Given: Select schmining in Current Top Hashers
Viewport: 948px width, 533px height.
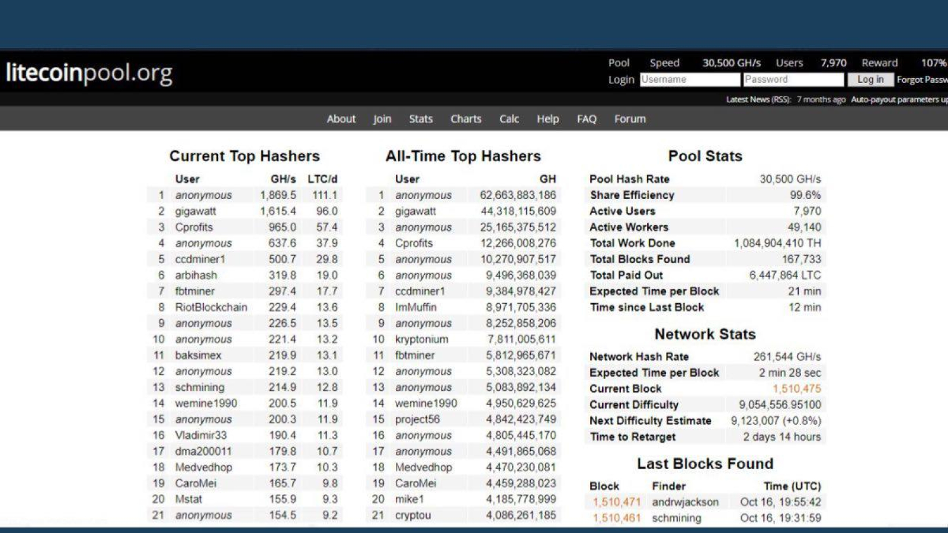Looking at the screenshot, I should tap(200, 387).
